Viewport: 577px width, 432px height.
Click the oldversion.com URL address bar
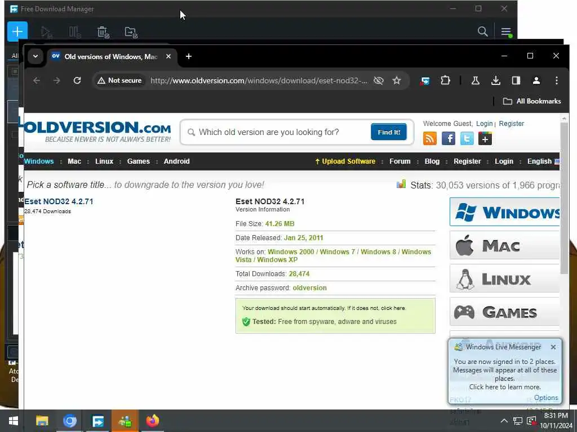coord(258,80)
